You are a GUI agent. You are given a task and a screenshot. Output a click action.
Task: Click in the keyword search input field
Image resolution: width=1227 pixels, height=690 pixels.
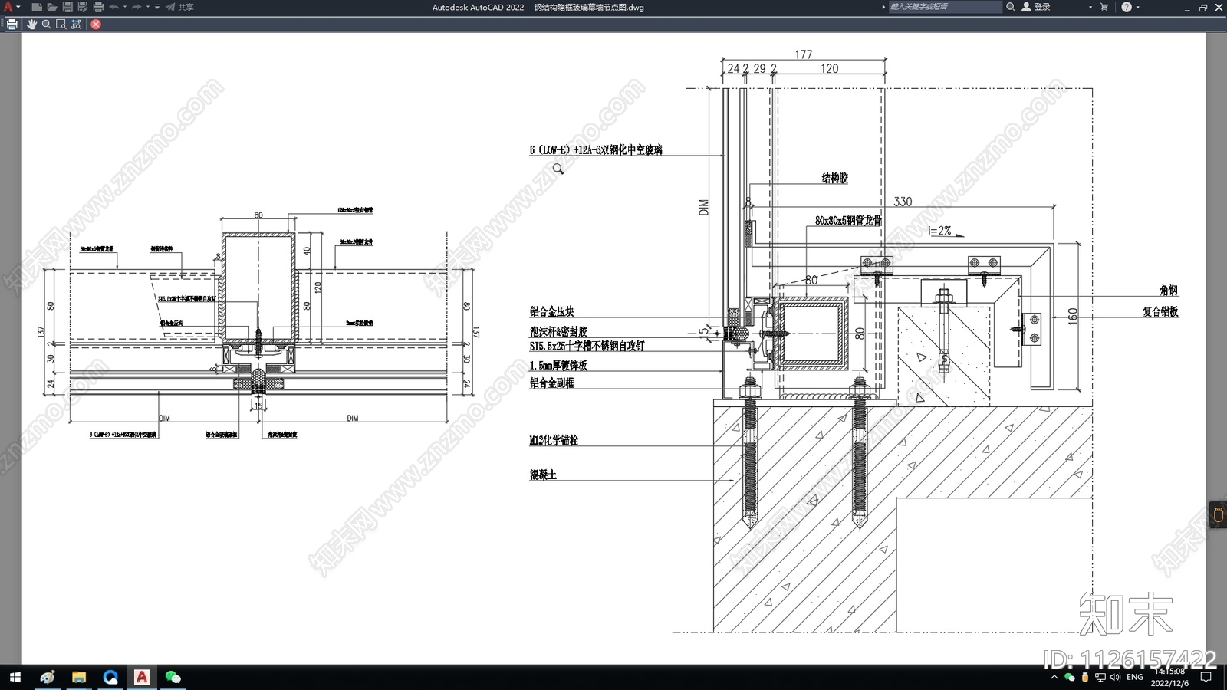(x=945, y=7)
